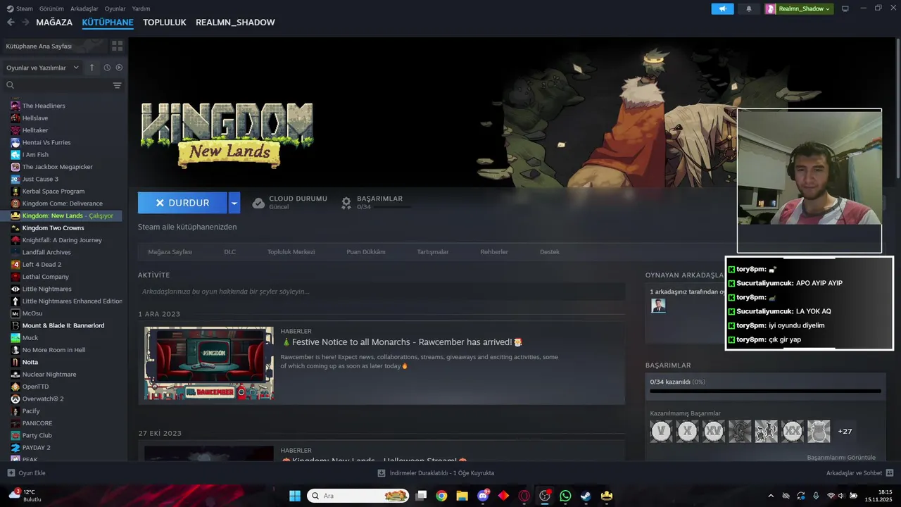Open the Rehberler link
Image resolution: width=901 pixels, height=507 pixels.
pos(494,251)
